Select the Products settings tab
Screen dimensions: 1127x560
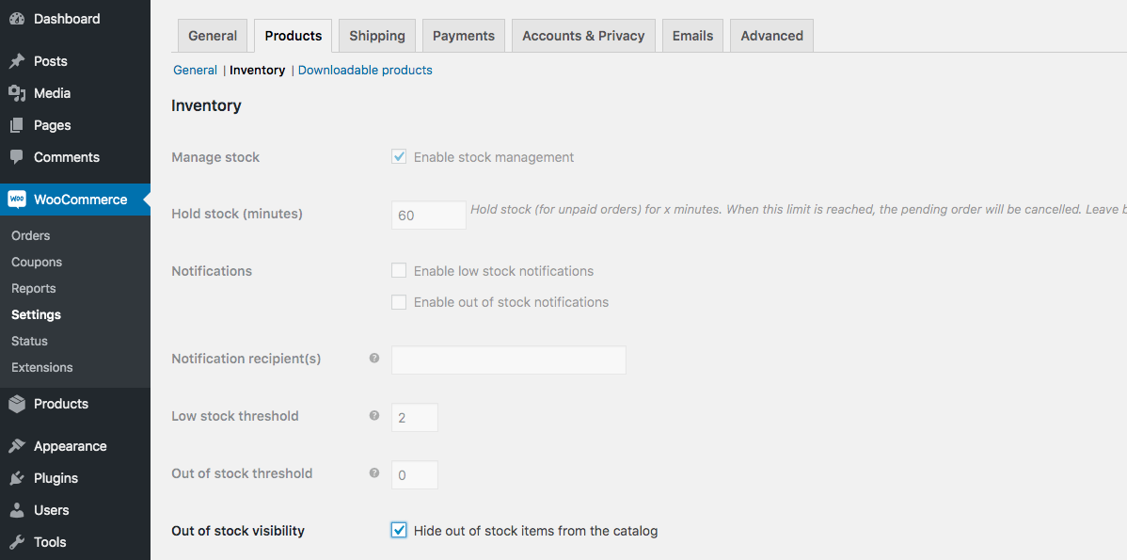click(x=294, y=36)
